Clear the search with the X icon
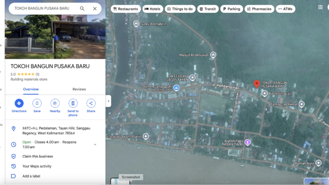 [x=95, y=9]
